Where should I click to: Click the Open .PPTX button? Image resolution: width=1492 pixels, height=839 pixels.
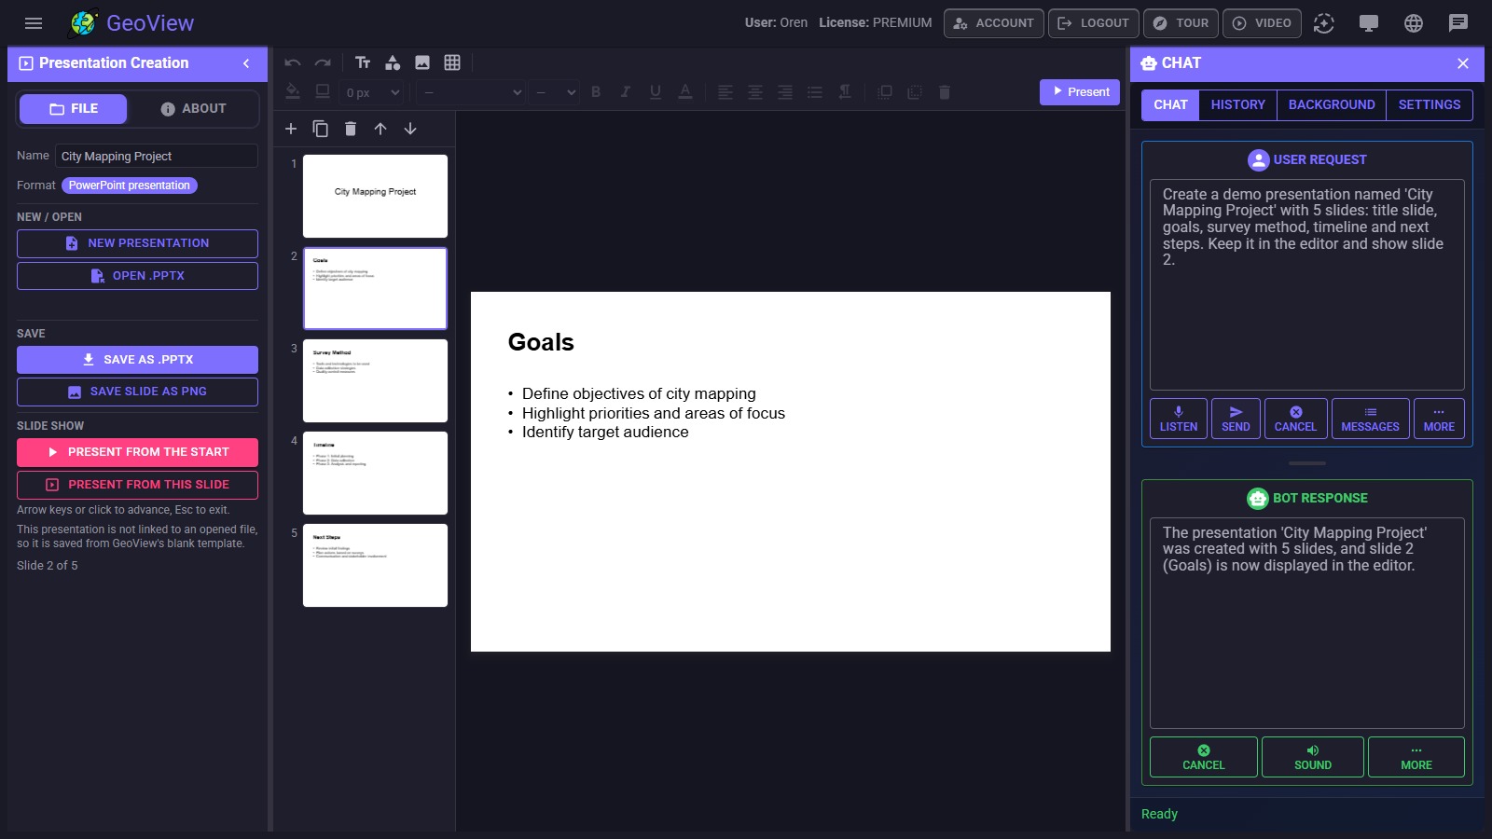coord(137,276)
